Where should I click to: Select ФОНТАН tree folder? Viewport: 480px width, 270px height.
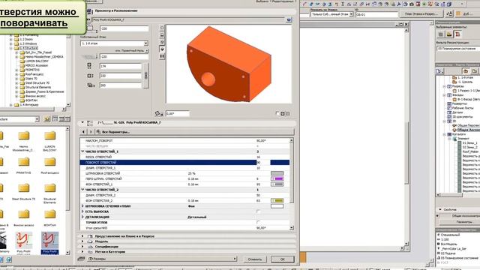point(31,100)
